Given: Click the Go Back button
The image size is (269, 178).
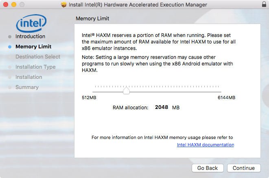Looking at the screenshot, I should coord(208,168).
